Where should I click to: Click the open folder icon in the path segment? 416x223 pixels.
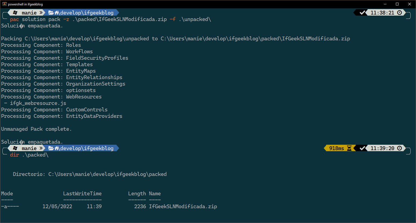click(x=51, y=12)
